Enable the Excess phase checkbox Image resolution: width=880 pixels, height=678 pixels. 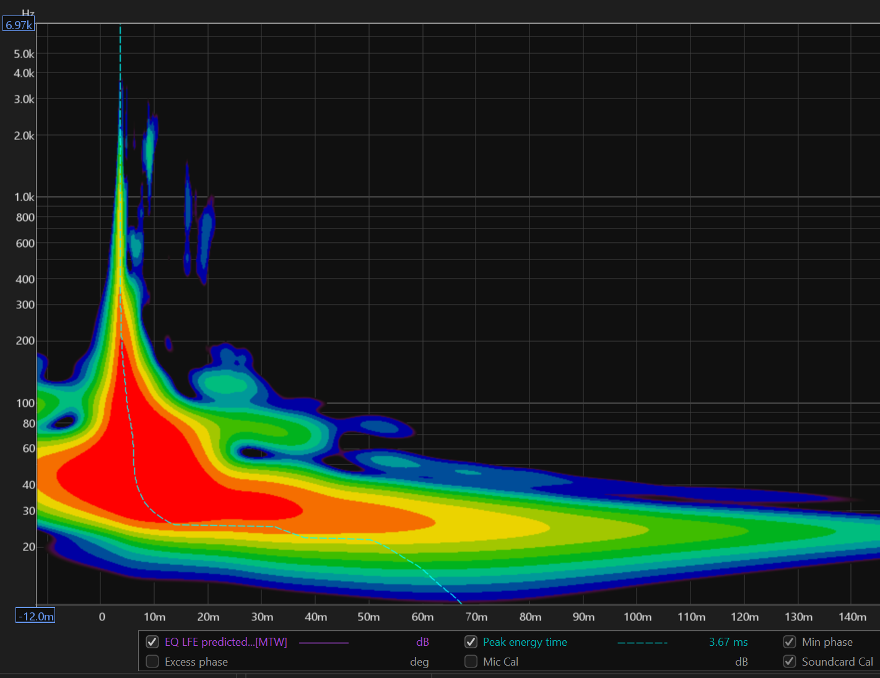click(152, 662)
